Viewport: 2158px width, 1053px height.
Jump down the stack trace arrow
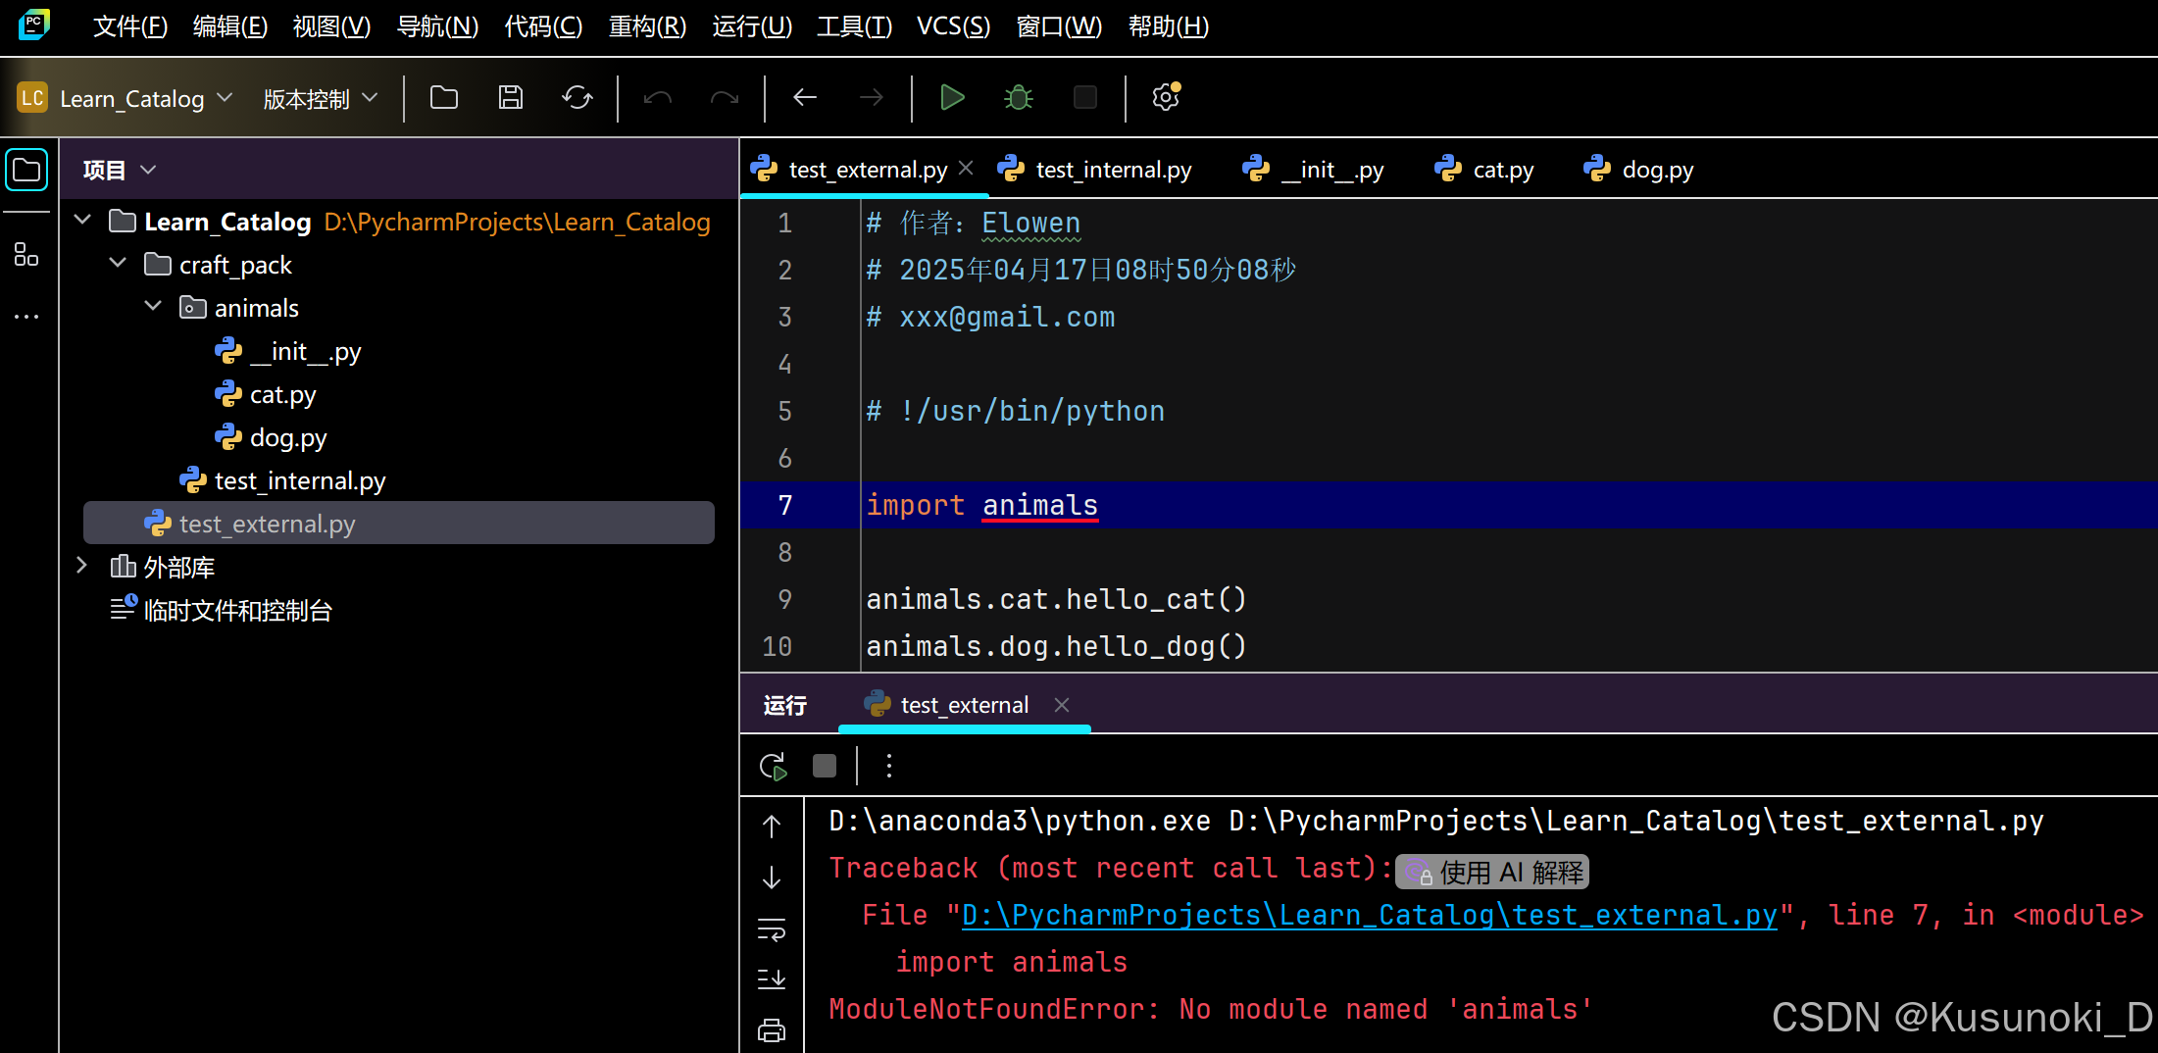pos(773,877)
